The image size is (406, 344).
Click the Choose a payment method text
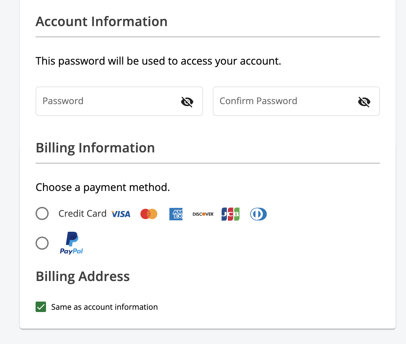pos(103,187)
